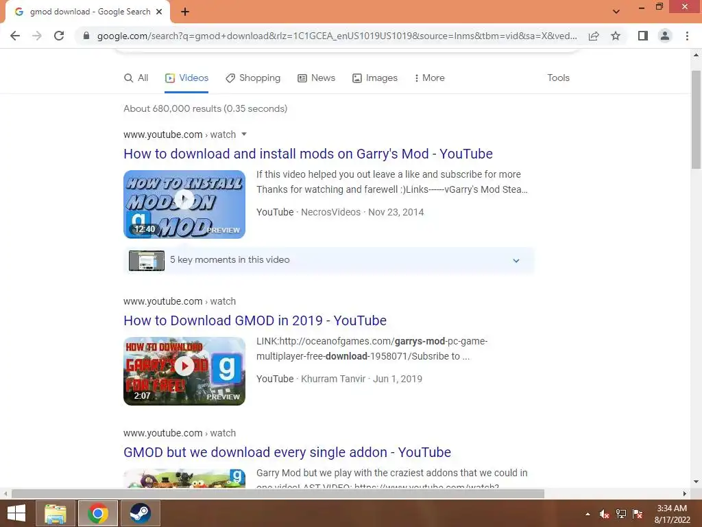Close the gmod download tab
The image size is (702, 527).
click(x=159, y=12)
